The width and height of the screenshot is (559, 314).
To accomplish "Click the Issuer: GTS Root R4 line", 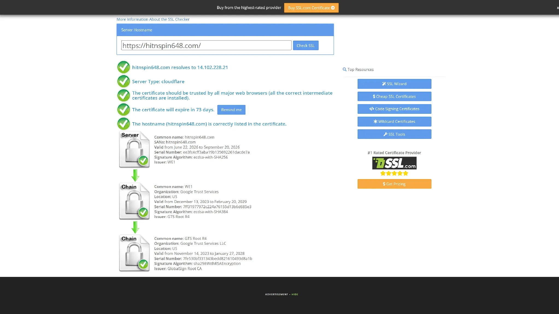I will coord(172,217).
